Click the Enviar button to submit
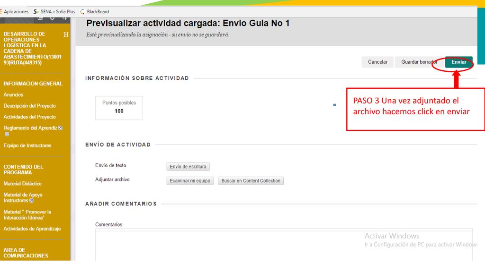 click(458, 62)
